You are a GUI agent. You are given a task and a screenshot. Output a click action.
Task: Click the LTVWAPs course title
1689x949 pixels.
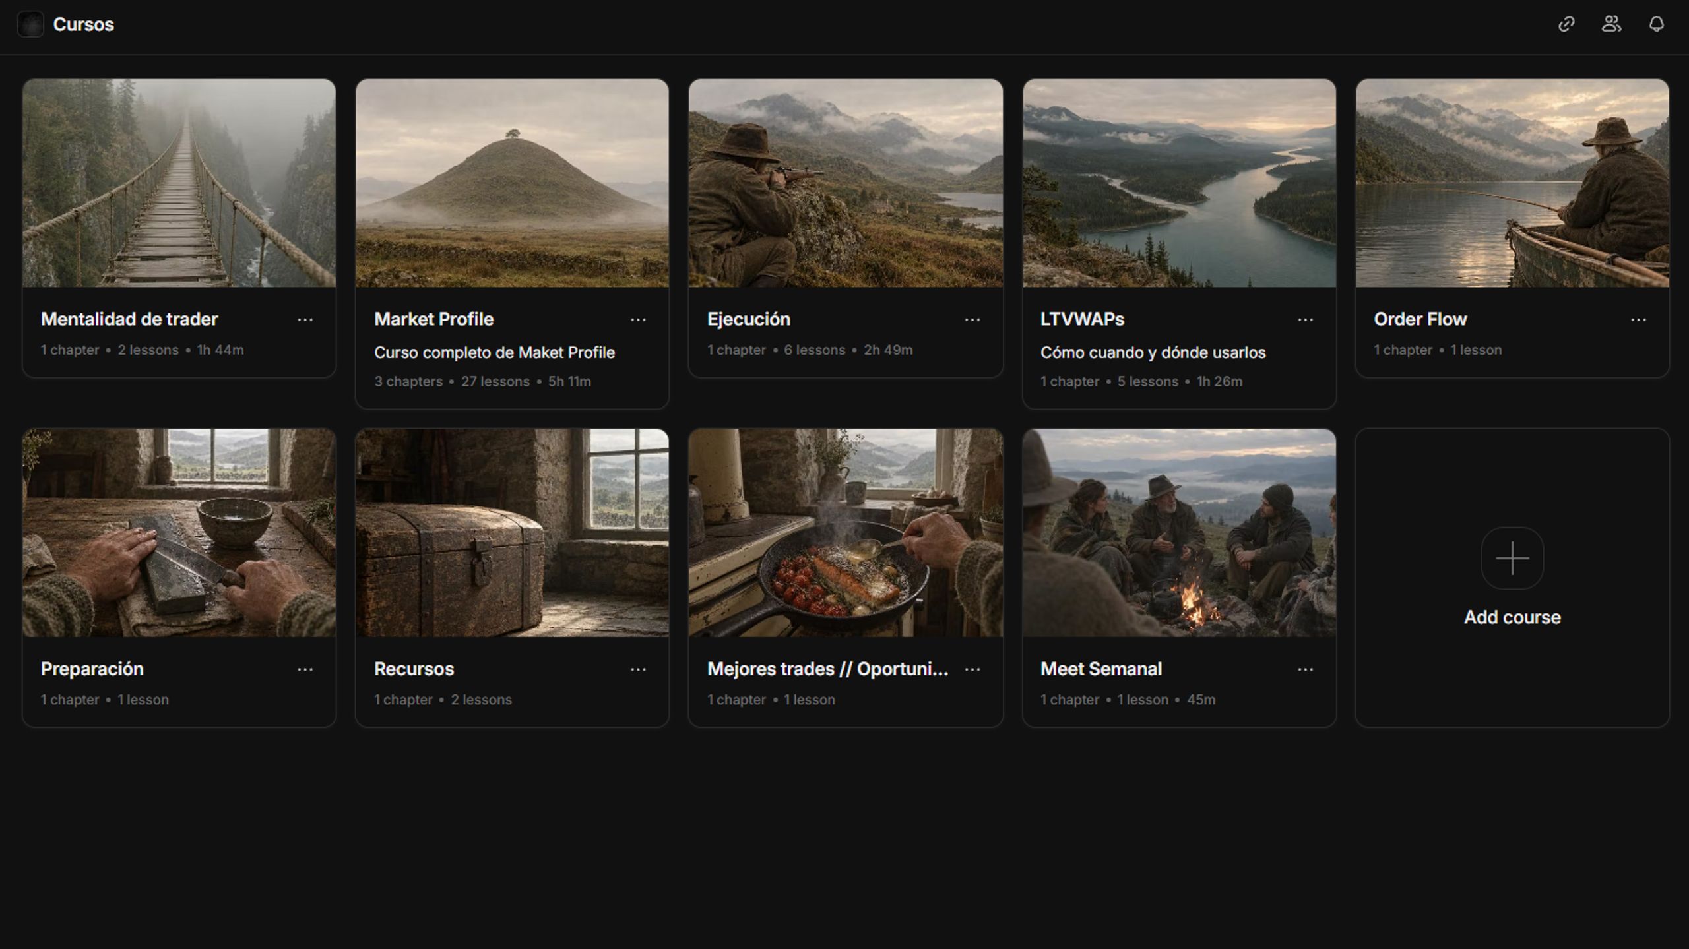tap(1082, 319)
